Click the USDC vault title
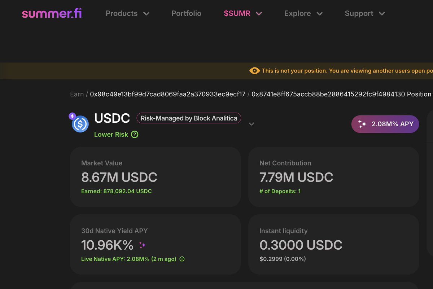Viewport: 433px width, 289px height. [112, 118]
